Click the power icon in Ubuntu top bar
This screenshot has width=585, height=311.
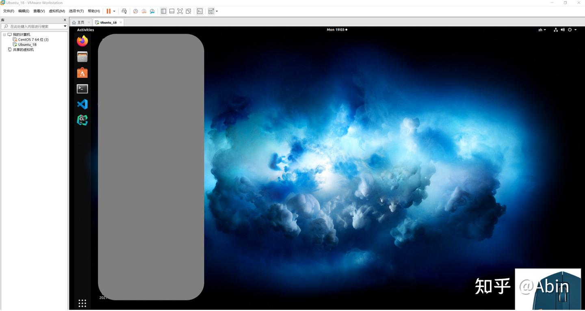click(x=570, y=30)
